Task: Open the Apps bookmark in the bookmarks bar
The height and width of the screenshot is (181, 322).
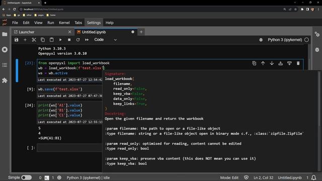Action: tap(7, 15)
